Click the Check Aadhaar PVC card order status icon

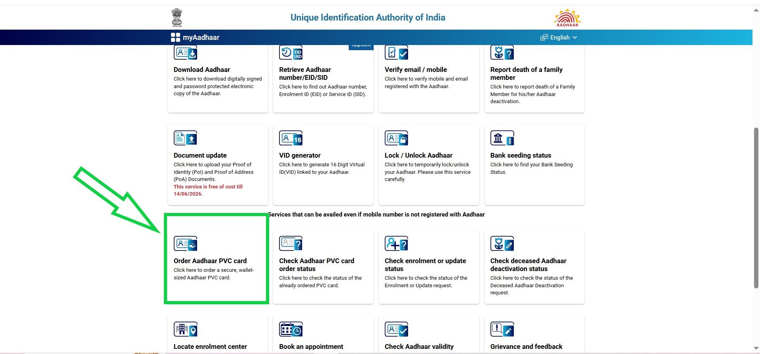(291, 244)
